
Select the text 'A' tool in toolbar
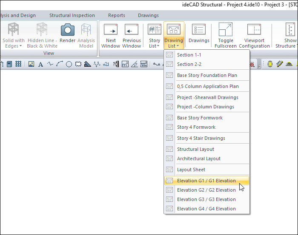point(40,65)
